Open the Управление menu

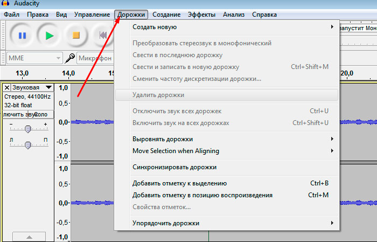pyautogui.click(x=92, y=15)
